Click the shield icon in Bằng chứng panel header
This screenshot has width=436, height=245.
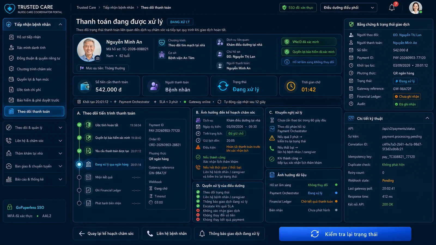[351, 24]
